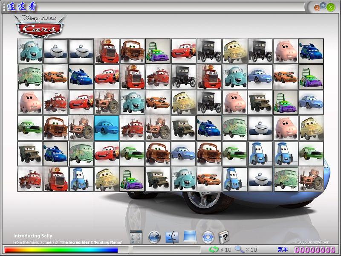The height and width of the screenshot is (256, 341).
Task: Use the magnifier hint icon
Action: point(240,249)
